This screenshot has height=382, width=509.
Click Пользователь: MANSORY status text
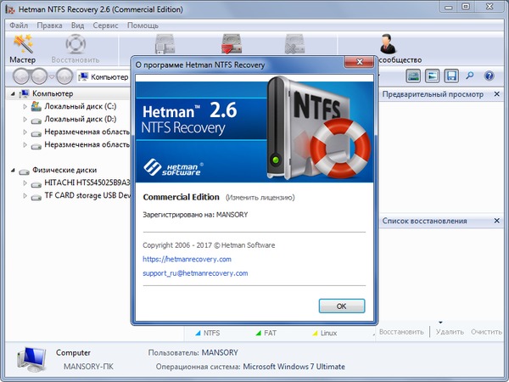click(x=193, y=353)
